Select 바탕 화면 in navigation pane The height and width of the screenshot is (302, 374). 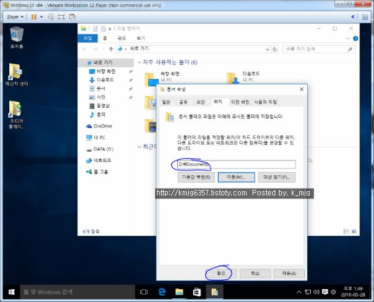coord(105,71)
